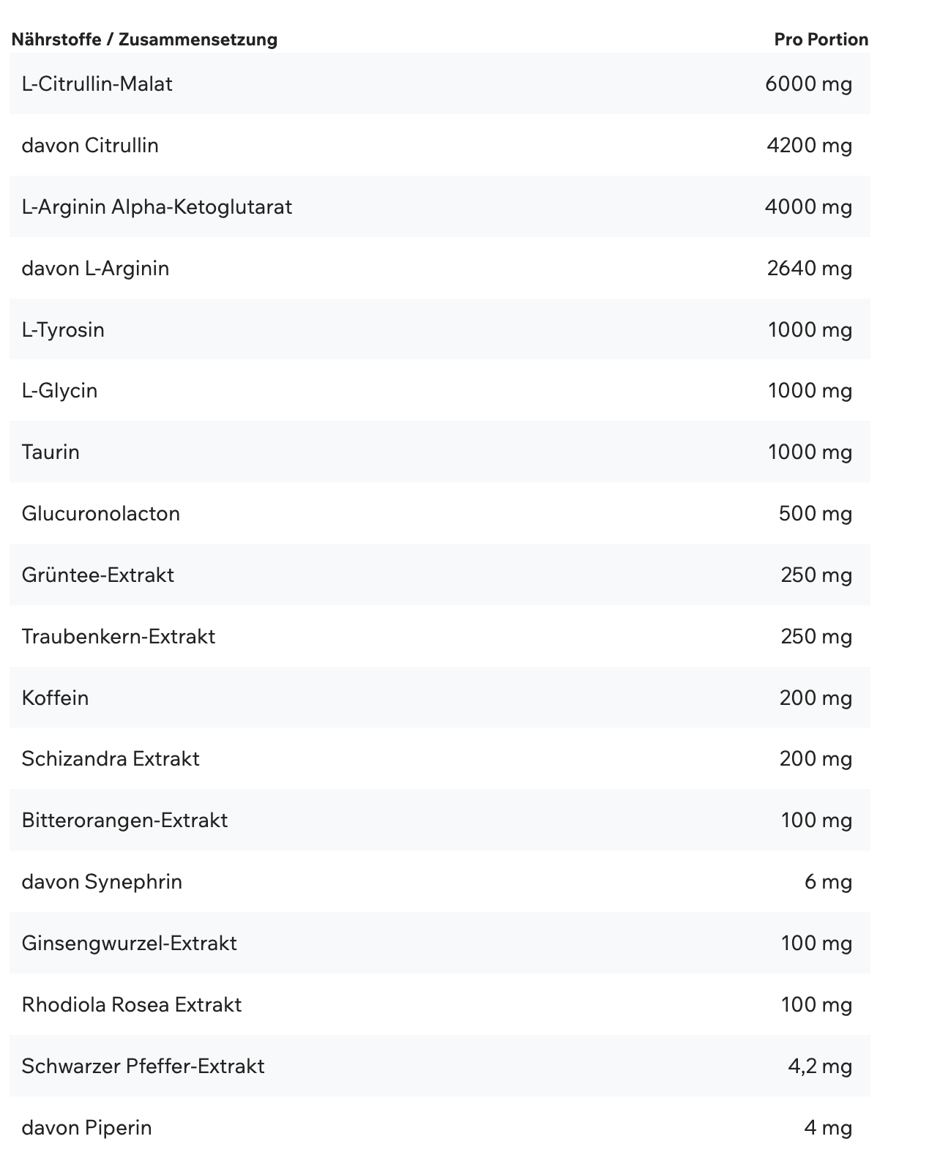940x1158 pixels.
Task: Select the Bitterorangen-Extrakt label
Action: (124, 821)
